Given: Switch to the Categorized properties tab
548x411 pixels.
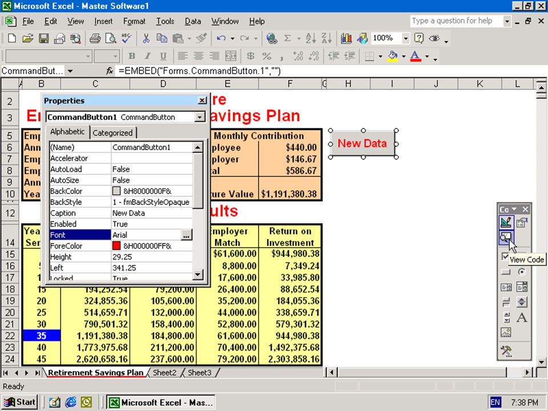Looking at the screenshot, I should [x=112, y=133].
